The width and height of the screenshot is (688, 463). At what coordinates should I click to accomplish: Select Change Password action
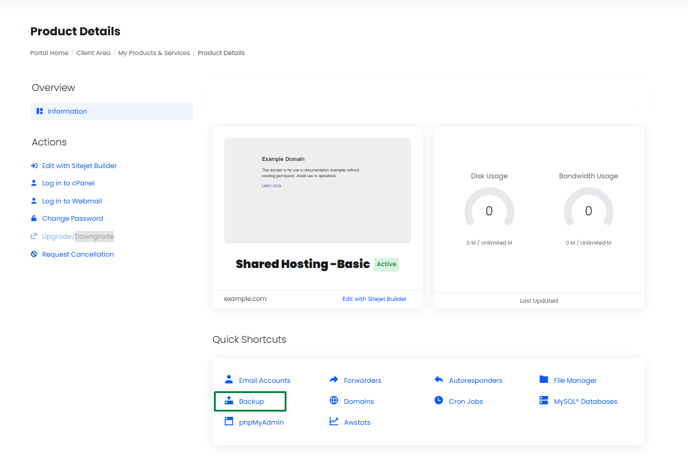(x=72, y=218)
